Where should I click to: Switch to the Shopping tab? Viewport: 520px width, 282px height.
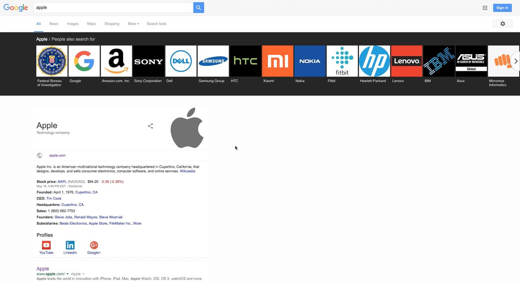tap(112, 24)
